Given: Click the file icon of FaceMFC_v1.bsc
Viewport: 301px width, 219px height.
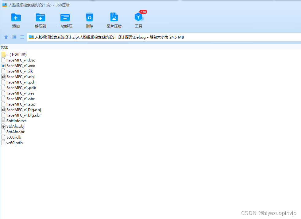Looking at the screenshot, I should click(3, 60).
